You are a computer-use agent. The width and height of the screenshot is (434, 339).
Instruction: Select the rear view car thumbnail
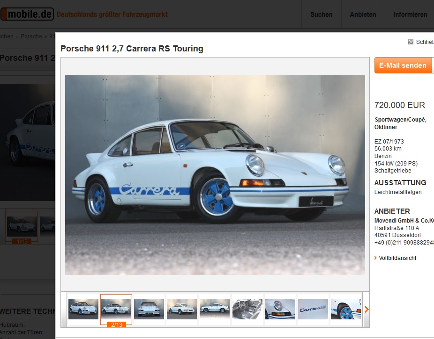click(x=149, y=309)
